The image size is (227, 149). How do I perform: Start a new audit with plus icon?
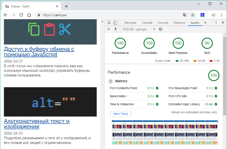click(x=109, y=29)
